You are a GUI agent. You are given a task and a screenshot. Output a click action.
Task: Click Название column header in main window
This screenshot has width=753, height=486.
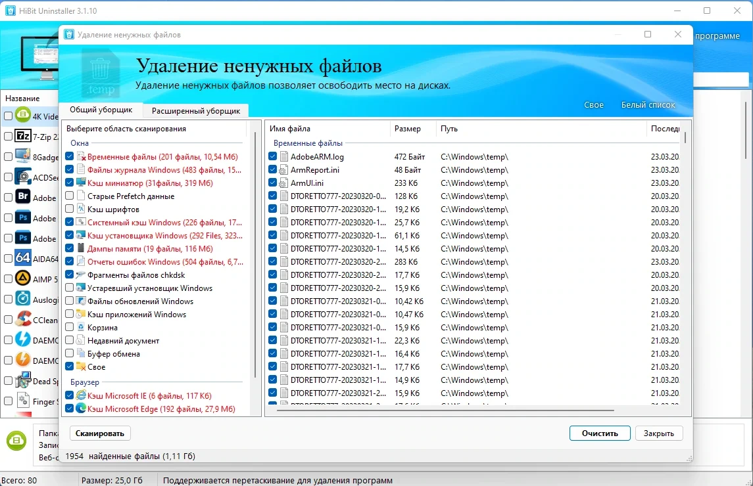pos(22,98)
